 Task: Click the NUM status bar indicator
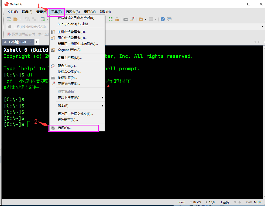(257, 202)
